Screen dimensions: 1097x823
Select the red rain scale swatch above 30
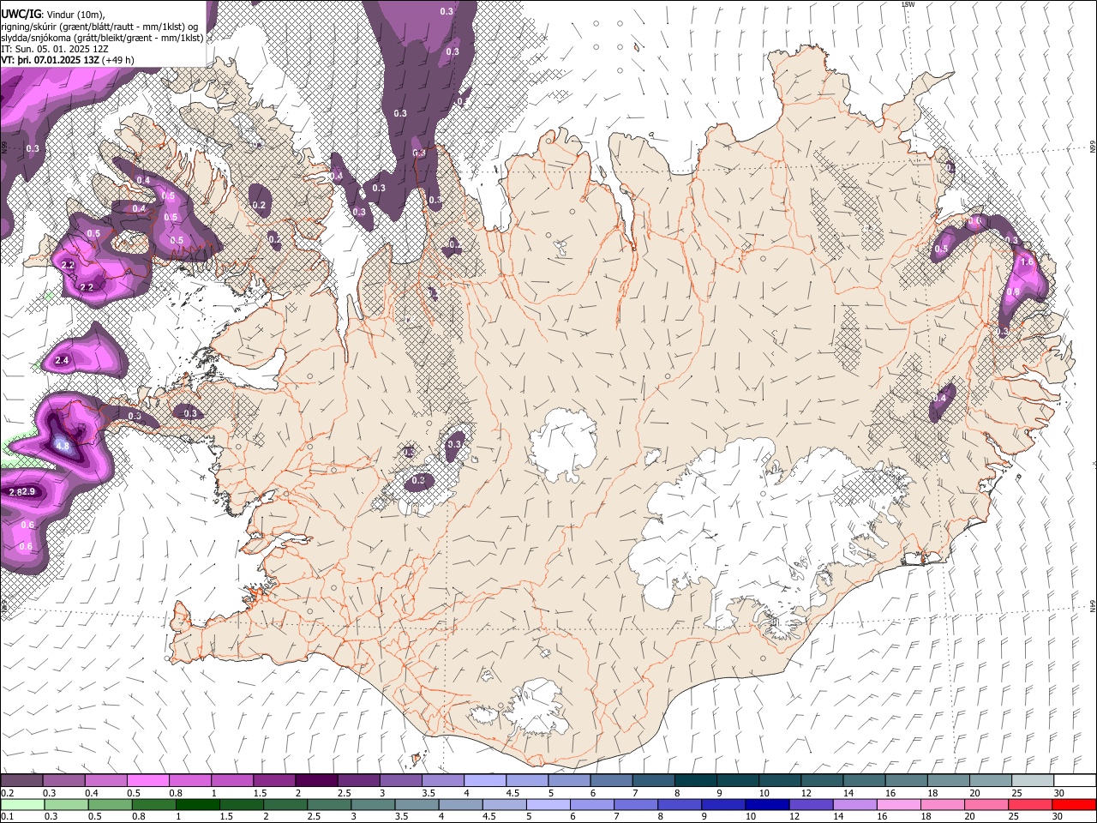coord(1073,804)
